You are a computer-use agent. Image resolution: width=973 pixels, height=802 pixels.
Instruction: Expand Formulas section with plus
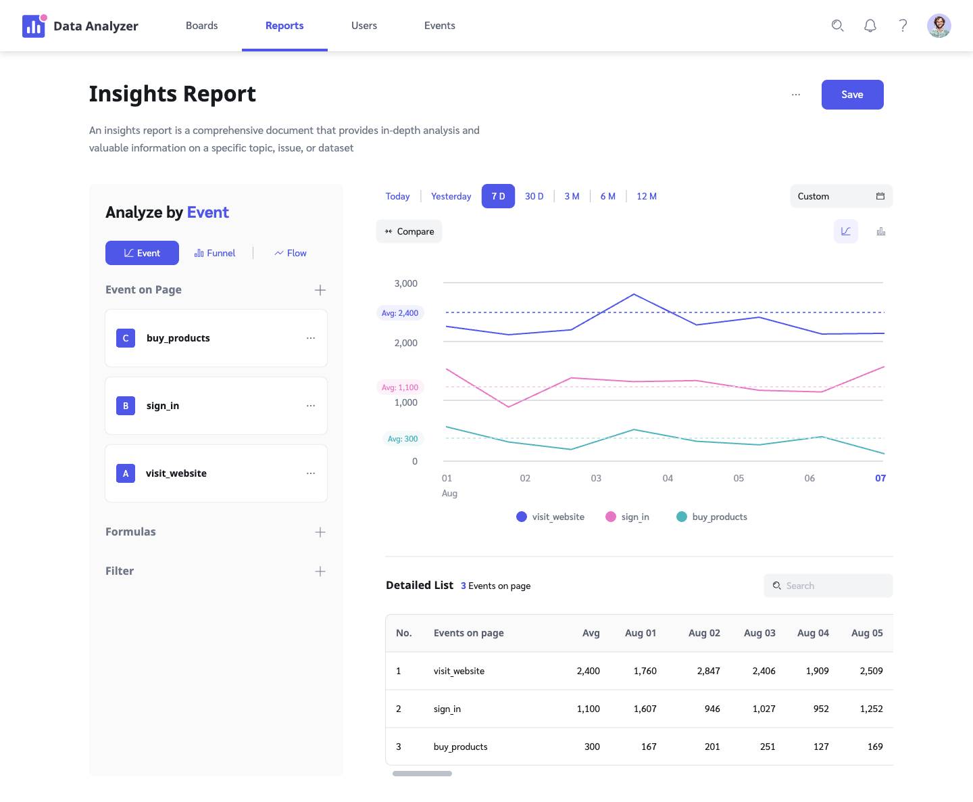[320, 532]
